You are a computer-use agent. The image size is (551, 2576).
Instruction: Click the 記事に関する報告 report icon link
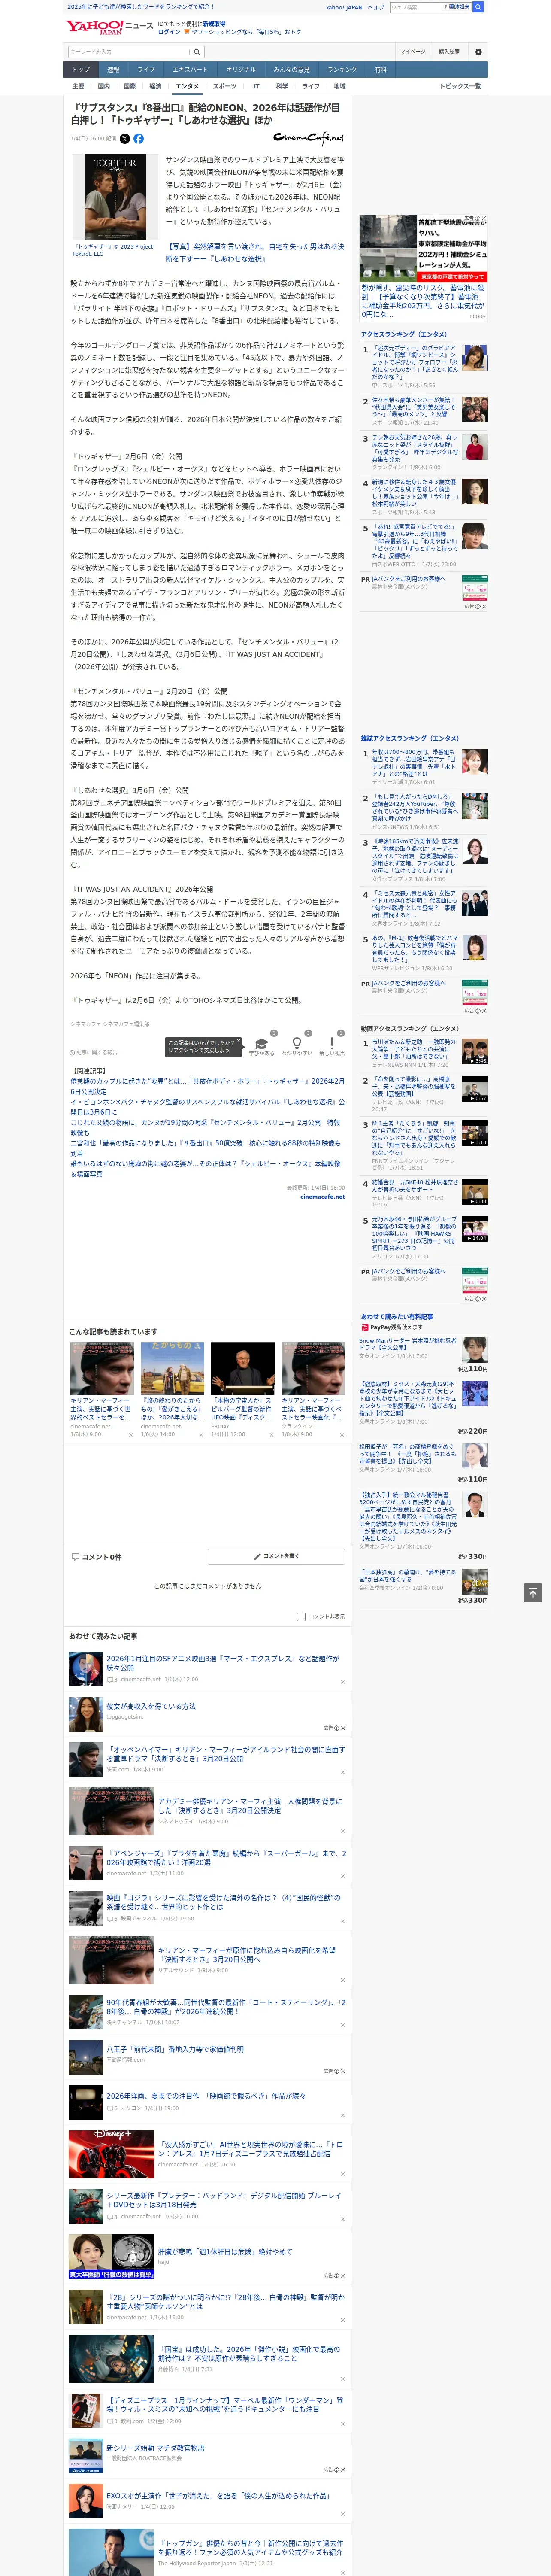(x=94, y=1052)
